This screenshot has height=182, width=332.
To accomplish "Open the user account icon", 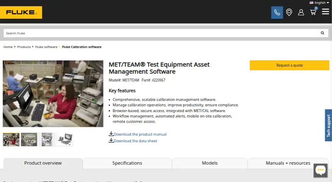I will 301,12.
